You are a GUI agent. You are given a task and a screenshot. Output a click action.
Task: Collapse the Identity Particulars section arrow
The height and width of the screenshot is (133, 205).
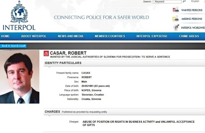click(x=49, y=67)
